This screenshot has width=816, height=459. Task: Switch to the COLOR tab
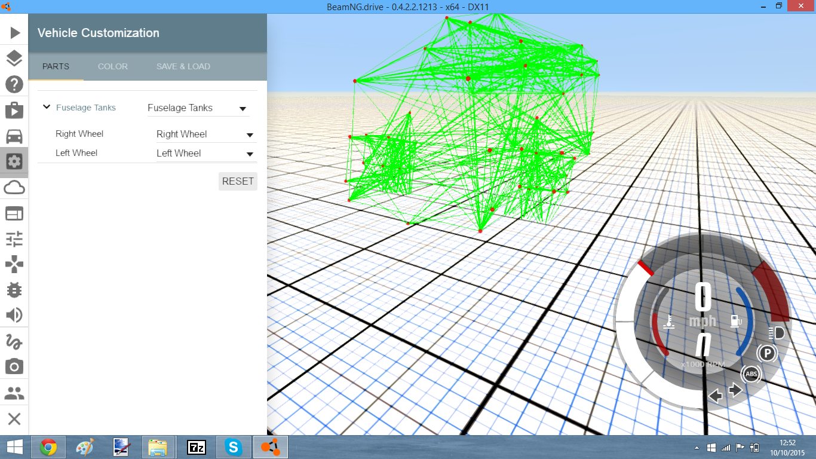[113, 66]
